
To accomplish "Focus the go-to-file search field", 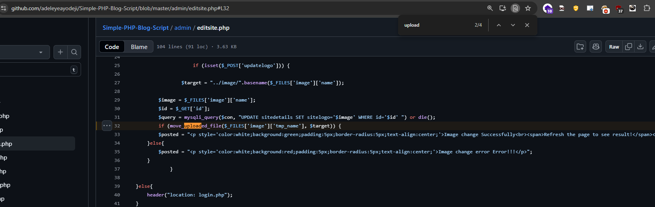I will [x=39, y=70].
